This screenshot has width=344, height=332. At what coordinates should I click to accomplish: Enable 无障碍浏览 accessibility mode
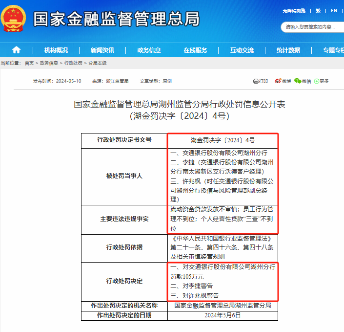coord(294,10)
